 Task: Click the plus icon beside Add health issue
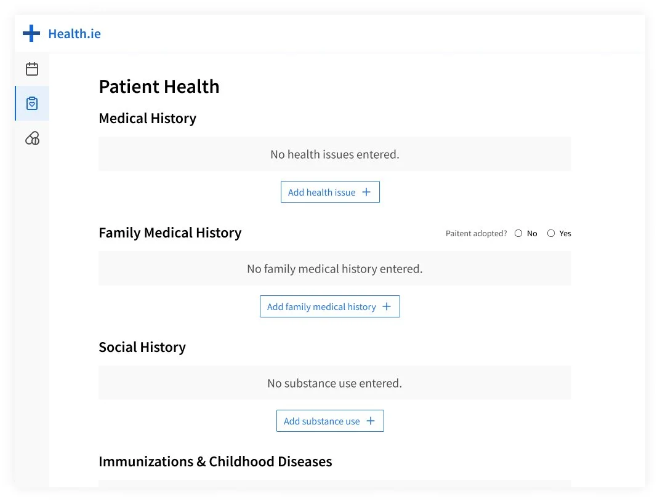pos(366,192)
